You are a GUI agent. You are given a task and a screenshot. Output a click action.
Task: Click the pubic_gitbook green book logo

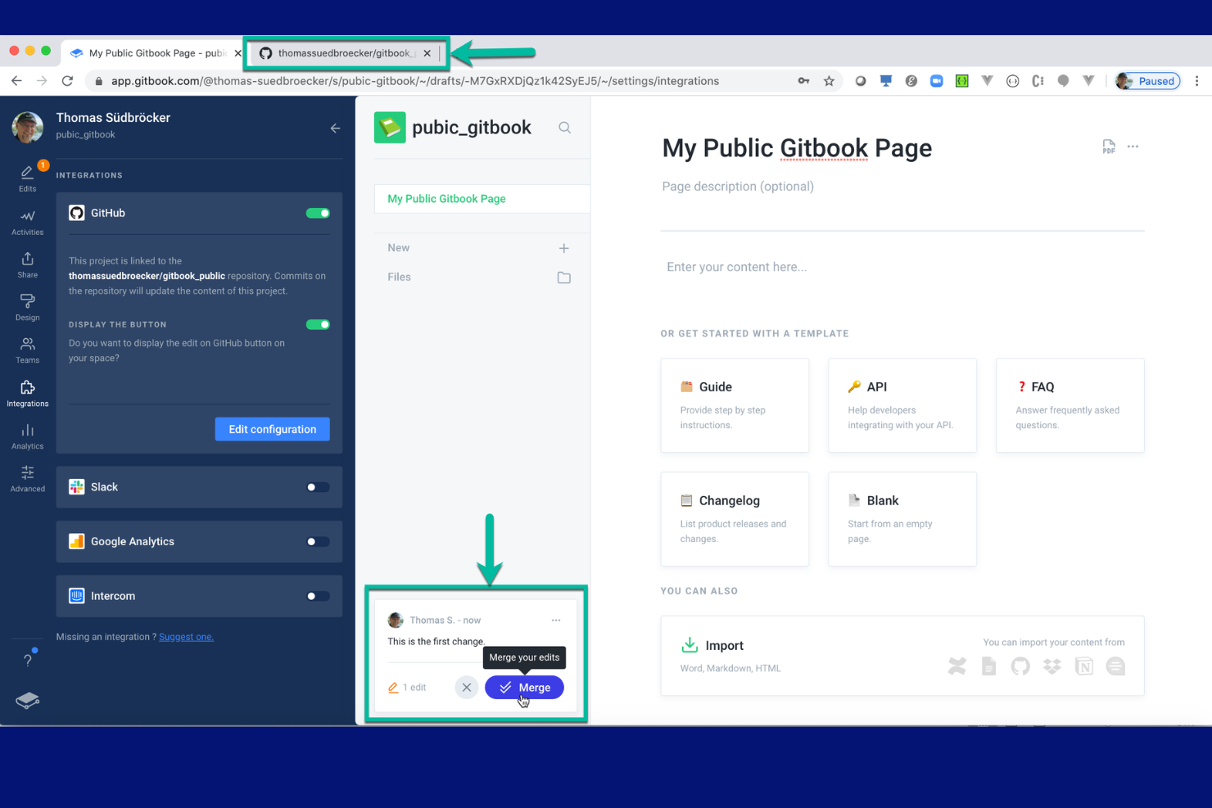pyautogui.click(x=390, y=128)
